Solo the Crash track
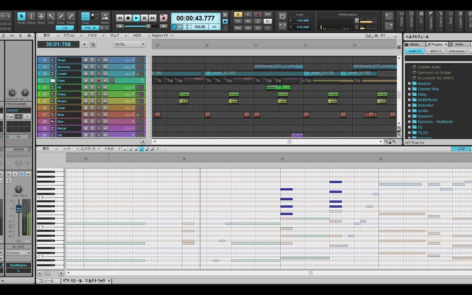The height and width of the screenshot is (295, 472). coord(92,74)
